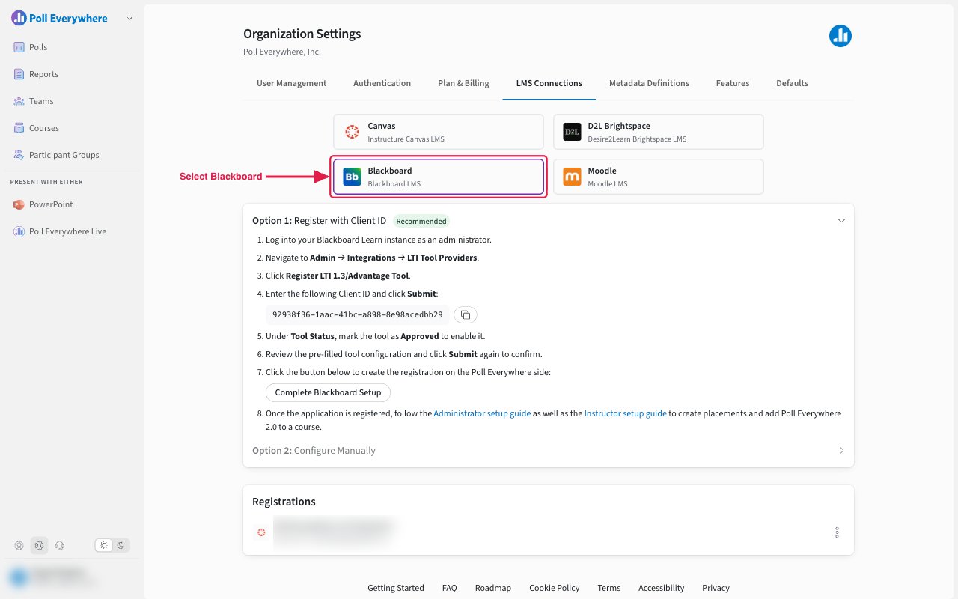Collapse Option 1 with its chevron
Screen dimensions: 958x599
(841, 221)
